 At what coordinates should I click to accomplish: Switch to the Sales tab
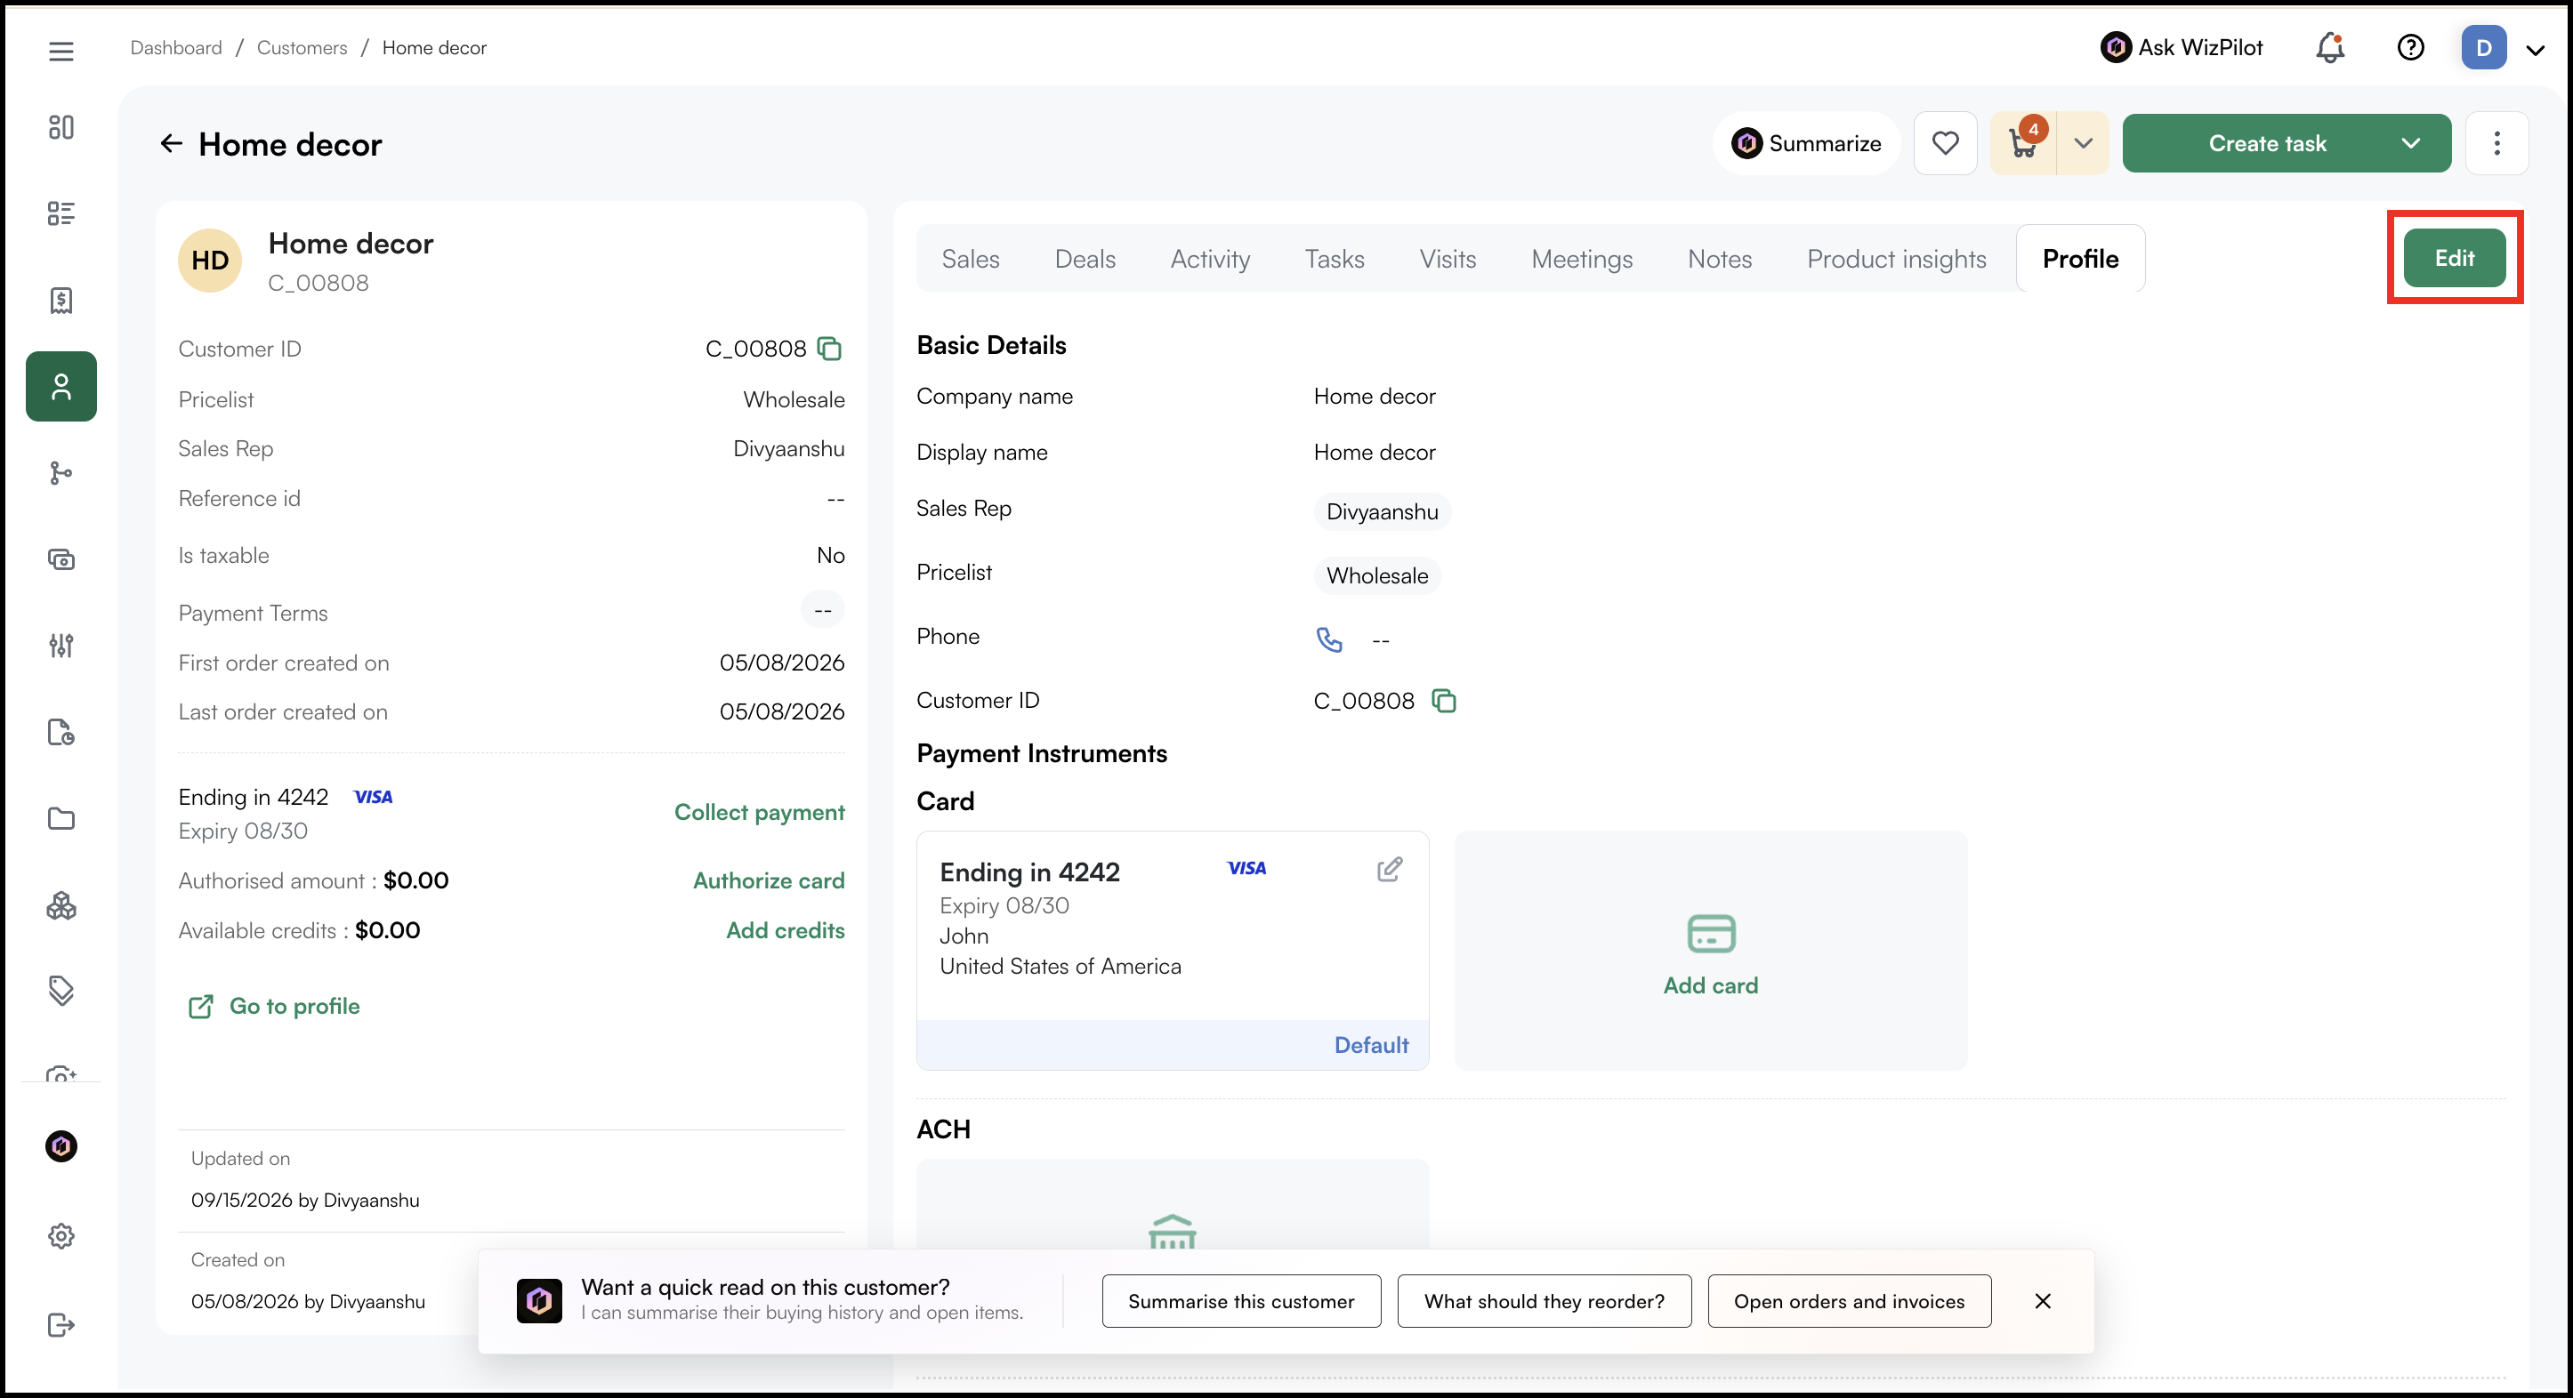click(x=970, y=259)
